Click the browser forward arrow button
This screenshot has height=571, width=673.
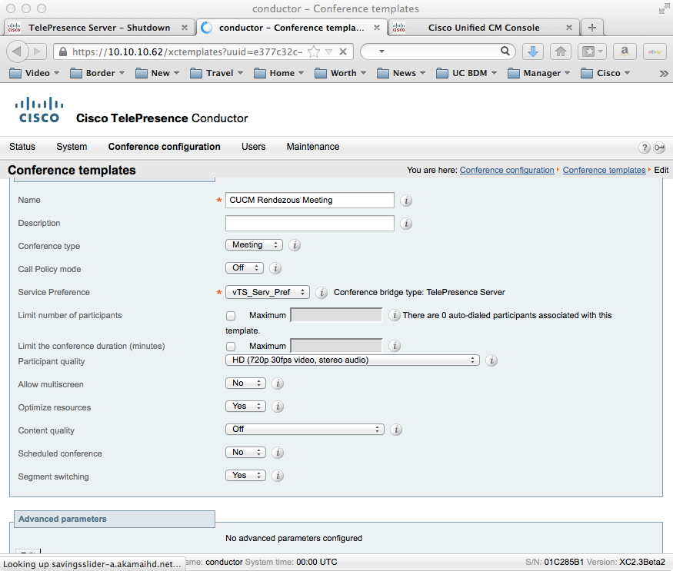tap(38, 51)
